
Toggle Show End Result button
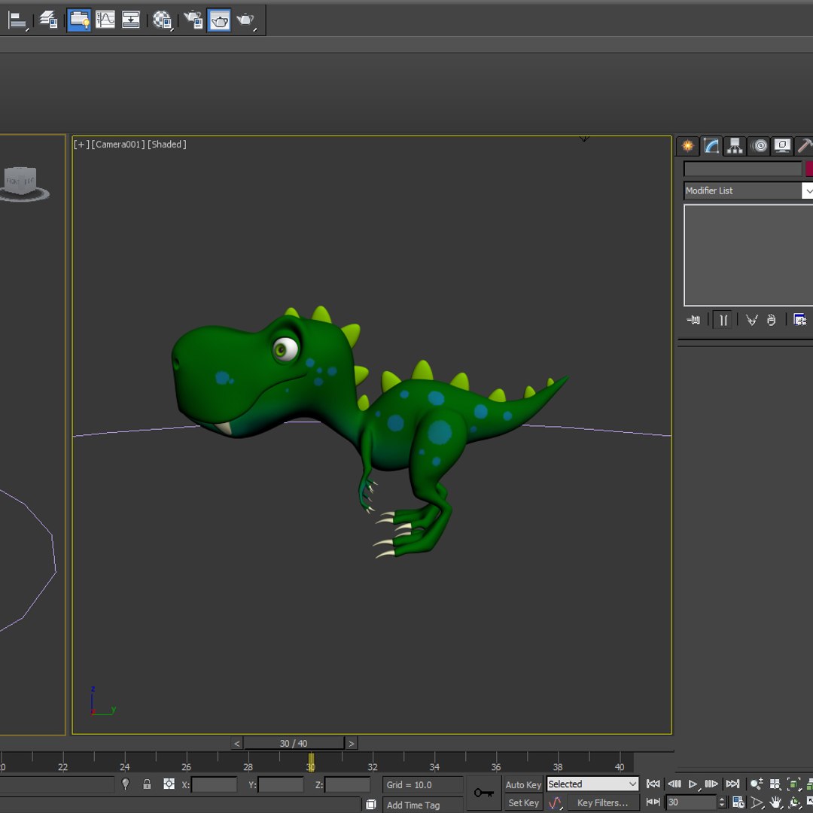point(723,320)
